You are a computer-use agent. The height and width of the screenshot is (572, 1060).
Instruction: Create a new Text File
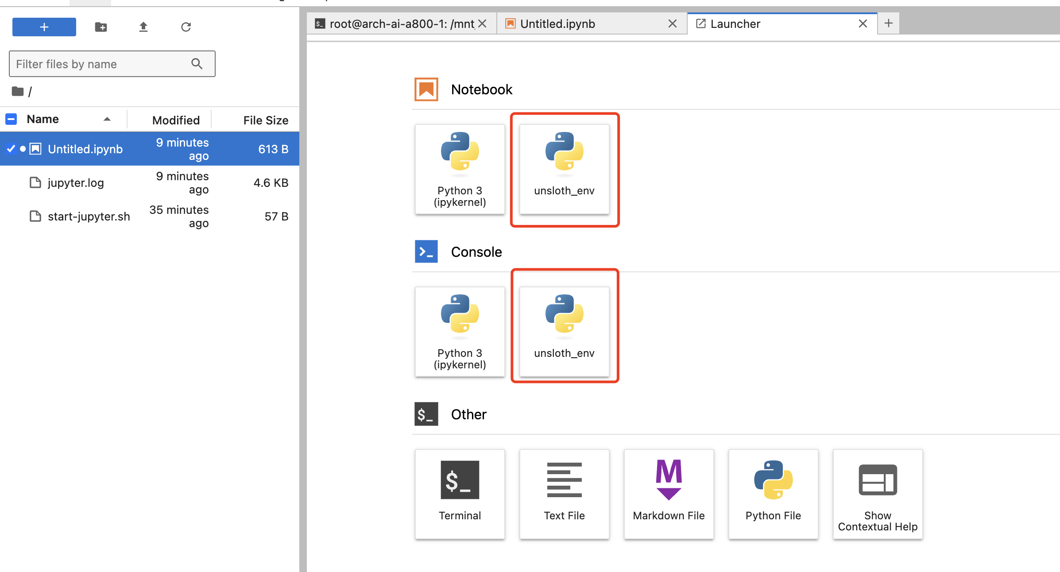coord(564,494)
